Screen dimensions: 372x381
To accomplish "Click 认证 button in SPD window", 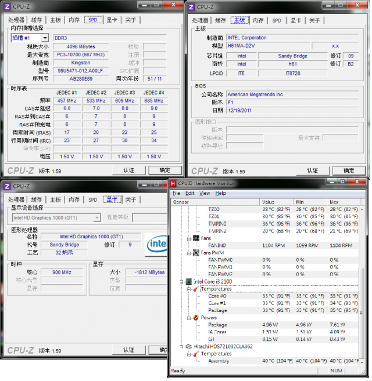I will click(129, 170).
